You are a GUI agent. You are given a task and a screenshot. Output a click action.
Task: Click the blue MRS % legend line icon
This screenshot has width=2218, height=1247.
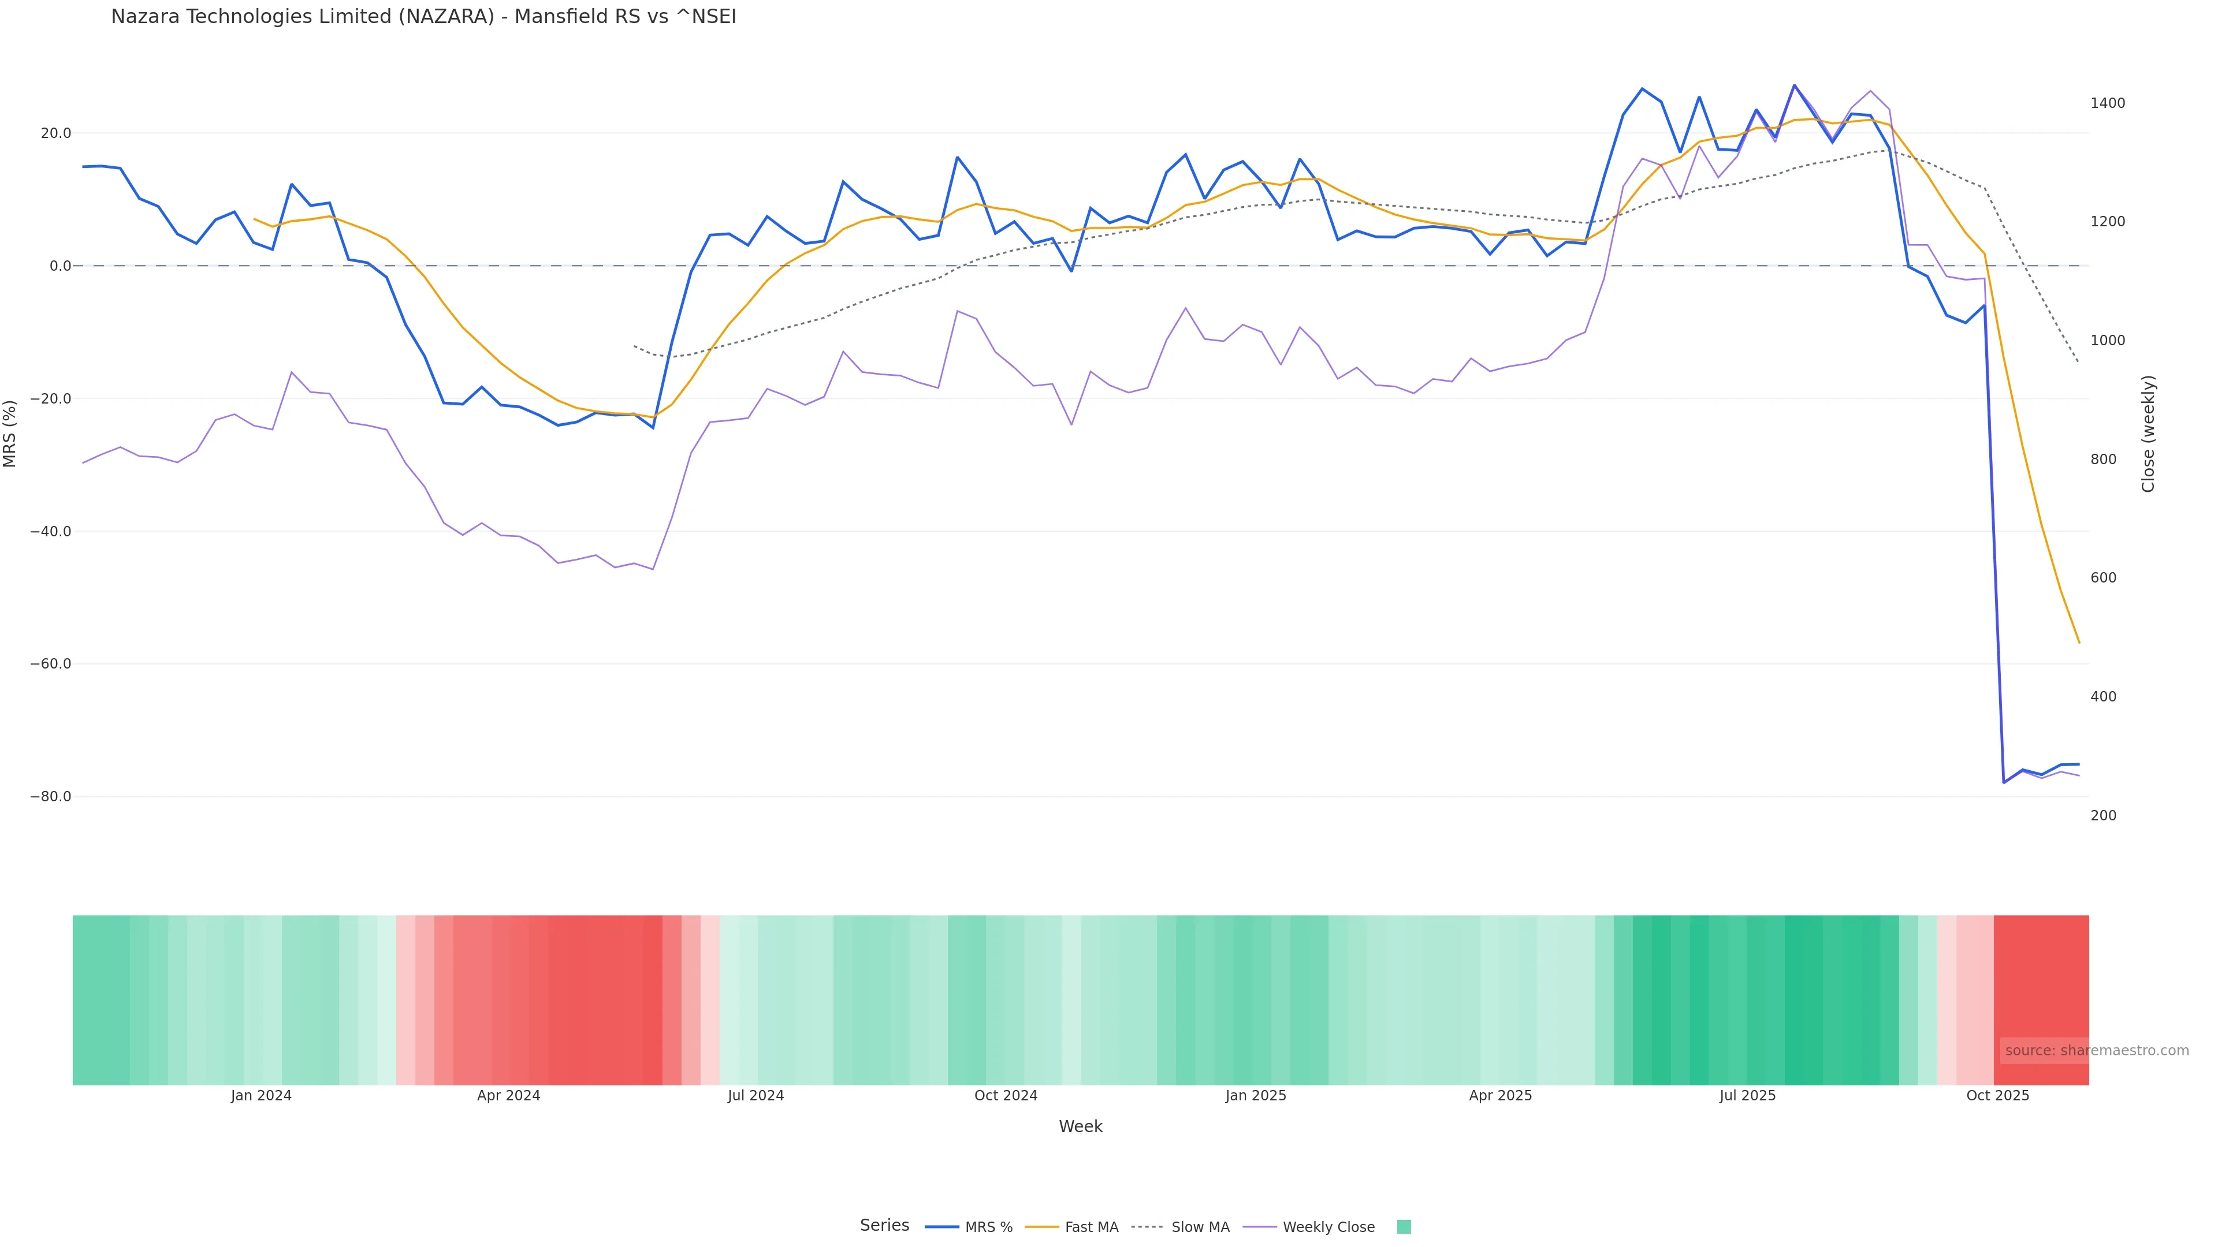pyautogui.click(x=942, y=1227)
